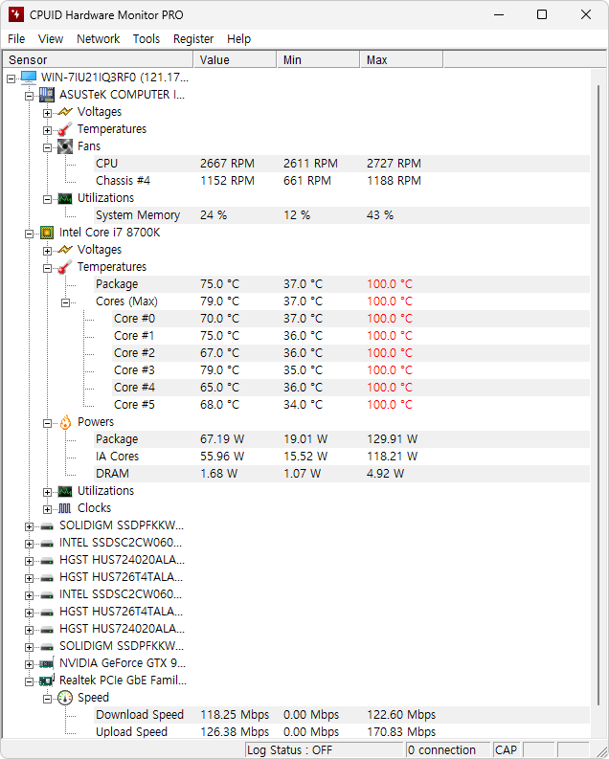Click the NVIDIA GeForce GTX graphics card icon
The image size is (609, 759).
[47, 663]
